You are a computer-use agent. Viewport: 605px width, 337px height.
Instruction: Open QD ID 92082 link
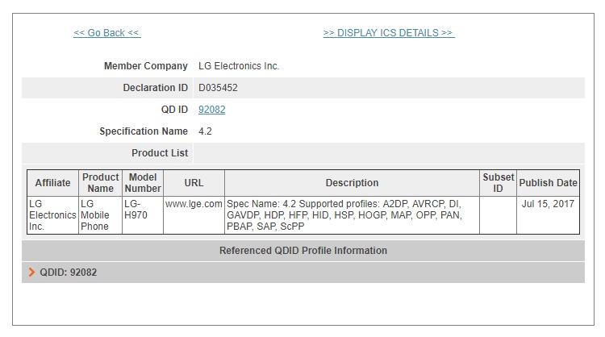coord(212,110)
